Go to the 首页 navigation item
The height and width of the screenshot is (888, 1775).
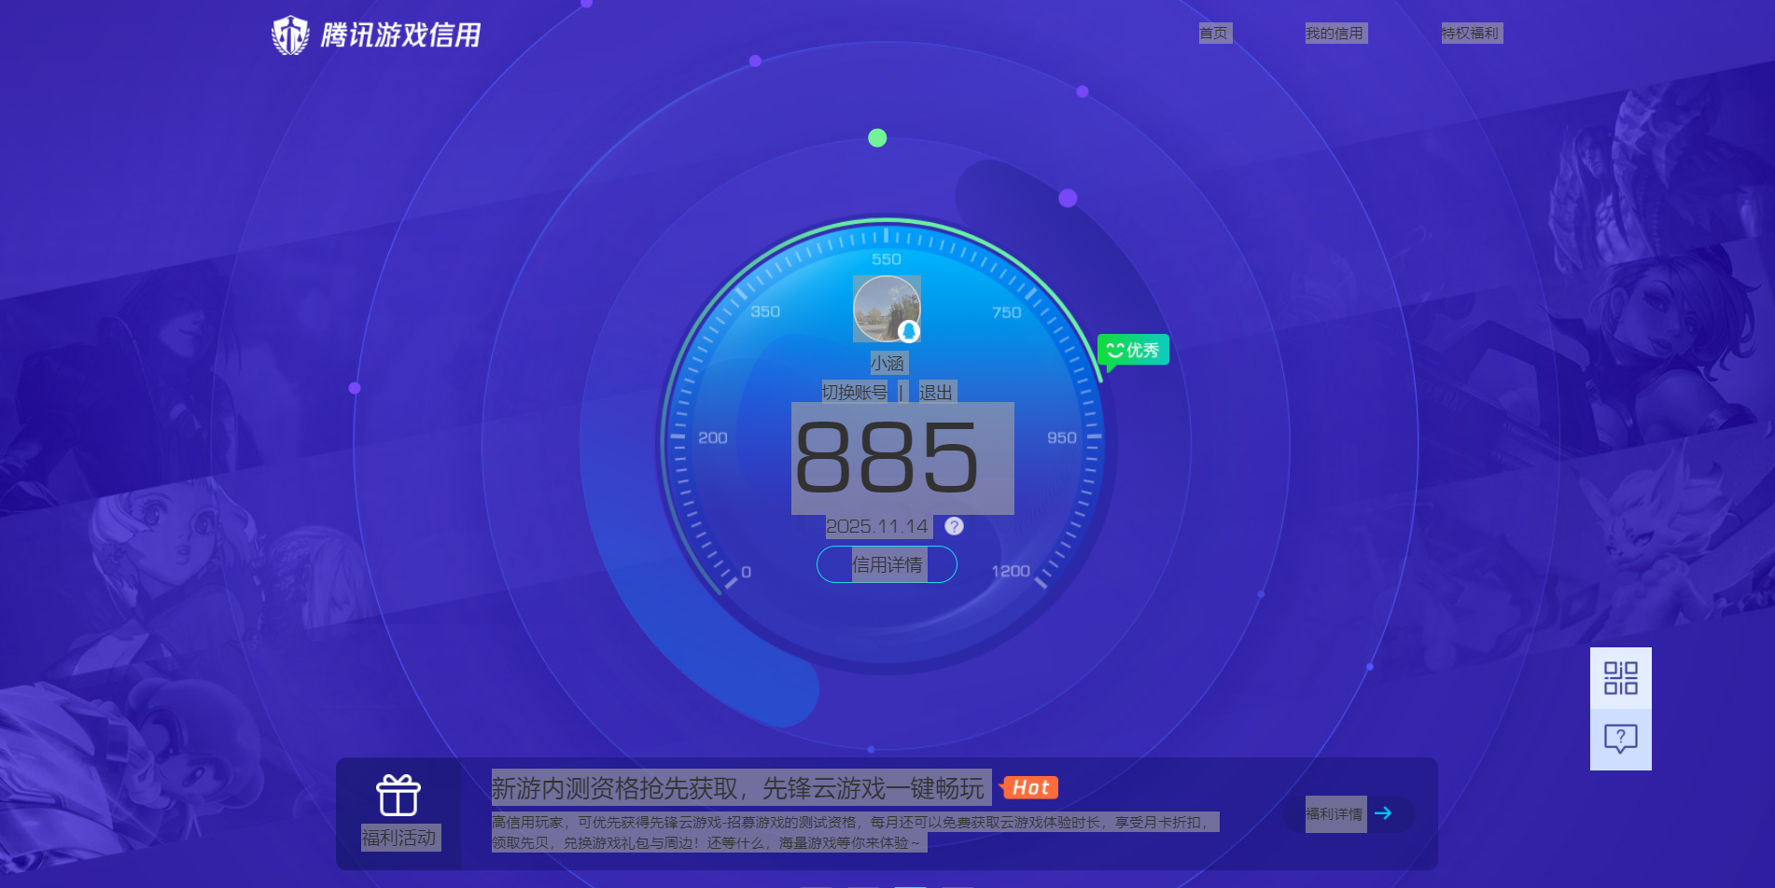click(1214, 34)
